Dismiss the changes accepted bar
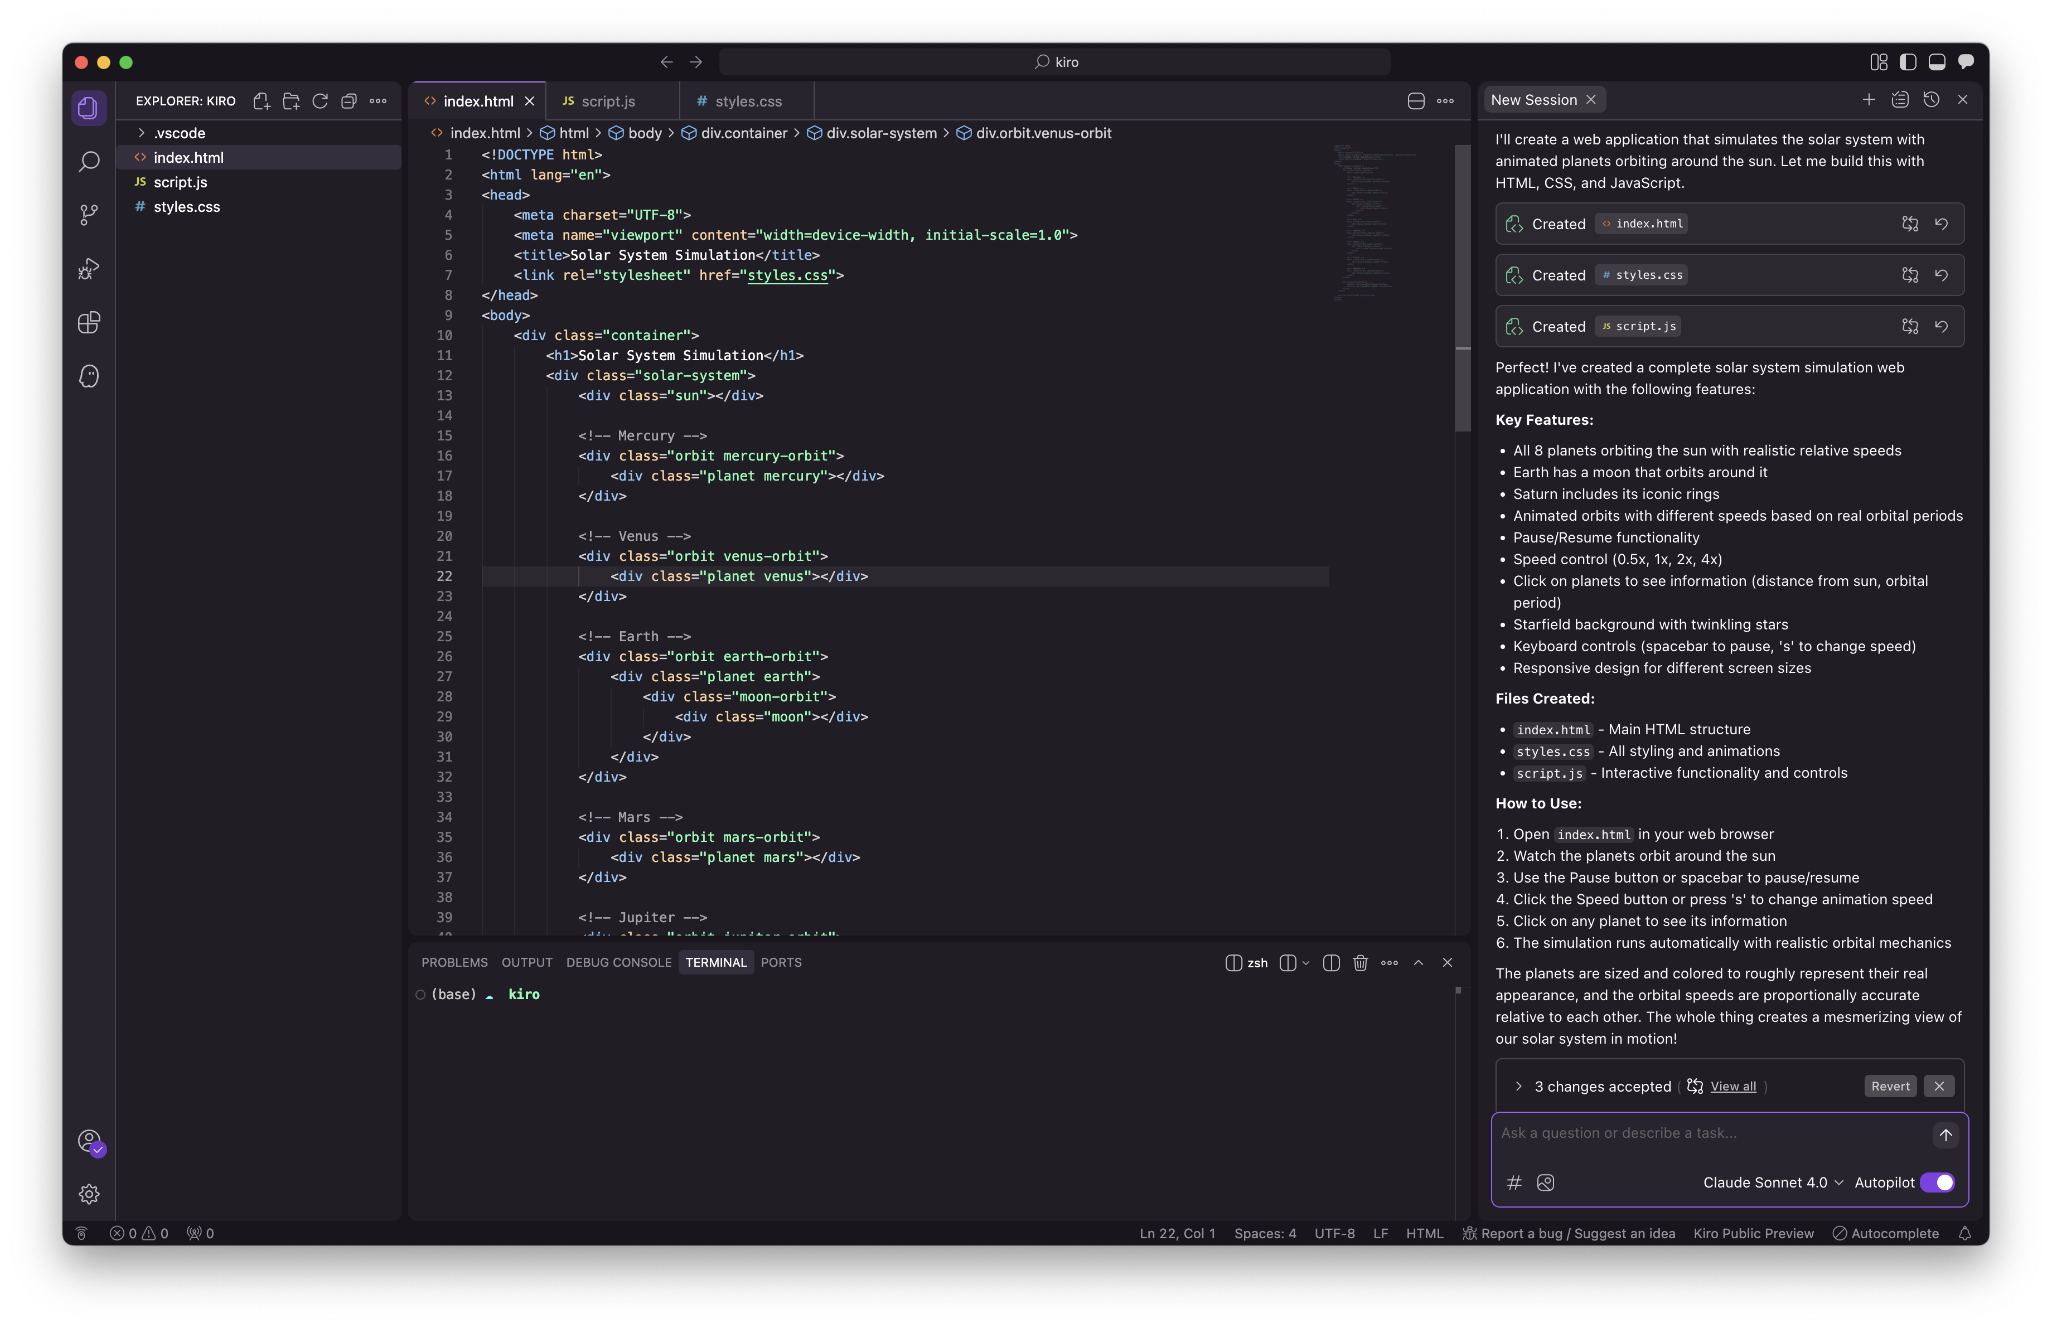 click(x=1939, y=1086)
